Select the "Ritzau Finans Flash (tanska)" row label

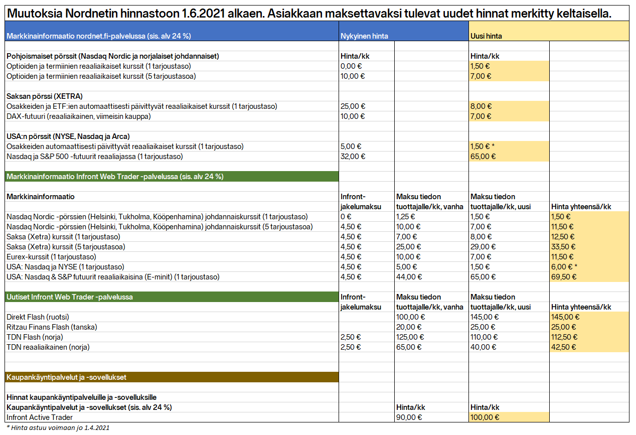pos(52,327)
